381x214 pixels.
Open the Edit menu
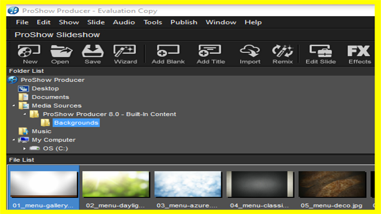pyautogui.click(x=44, y=22)
